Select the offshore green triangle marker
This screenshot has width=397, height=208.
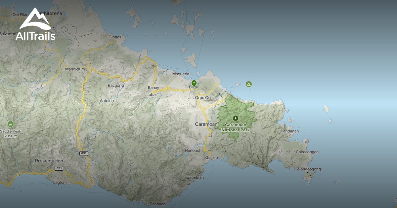click(x=248, y=84)
